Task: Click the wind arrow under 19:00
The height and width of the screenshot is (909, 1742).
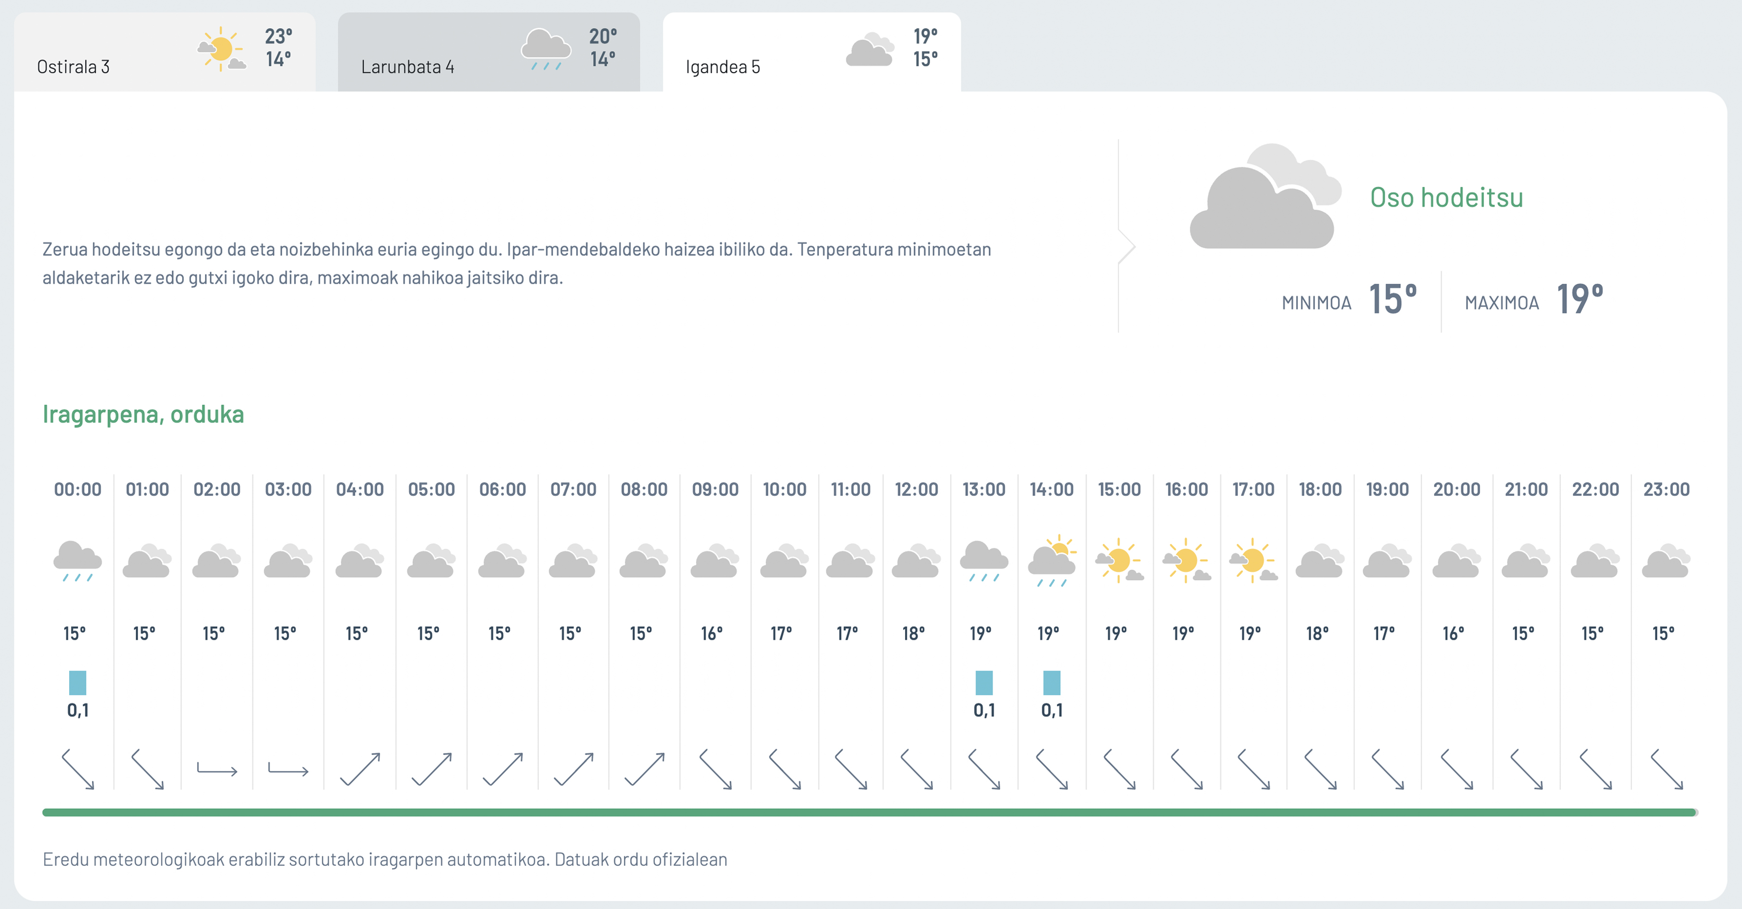Action: [1388, 769]
